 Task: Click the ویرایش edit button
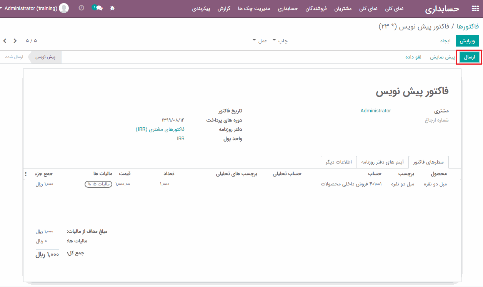tap(467, 41)
